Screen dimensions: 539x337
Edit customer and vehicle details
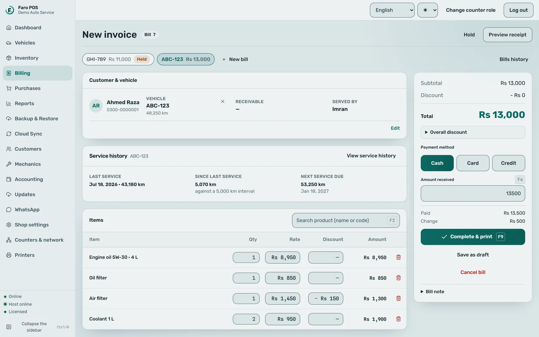coord(395,128)
